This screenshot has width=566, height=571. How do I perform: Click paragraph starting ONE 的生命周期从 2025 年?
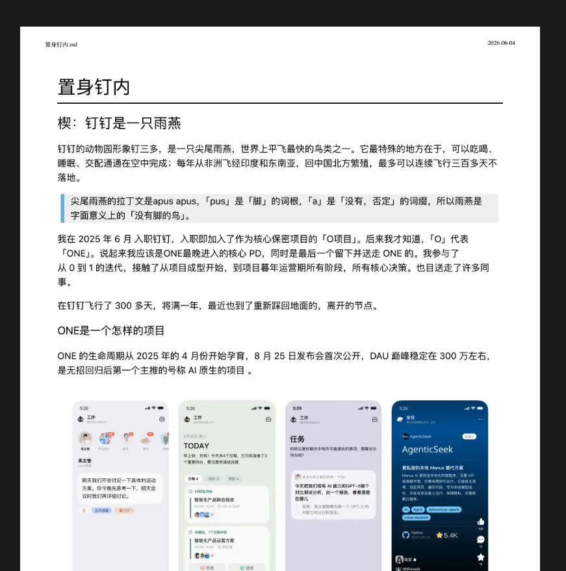(x=274, y=363)
